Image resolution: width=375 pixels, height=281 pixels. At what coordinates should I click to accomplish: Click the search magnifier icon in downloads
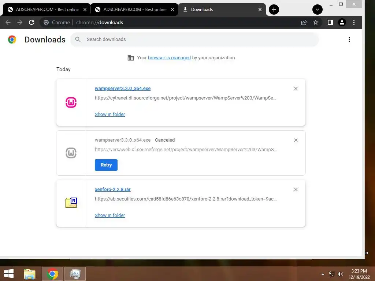tap(78, 40)
